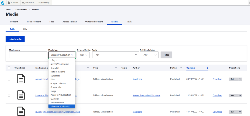Screen dimensions: 250x116
Task: Click the Content breadcrumb link
Action: tap(35, 10)
